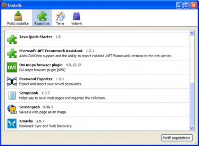Screen dimensions: 199x146
Task: Click the Firefox icon in title bar
Action: pos(4,5)
